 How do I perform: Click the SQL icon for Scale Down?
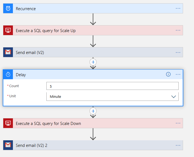pos(8,123)
